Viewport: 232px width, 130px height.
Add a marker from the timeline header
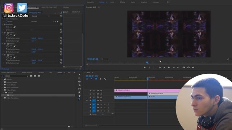click(100, 79)
